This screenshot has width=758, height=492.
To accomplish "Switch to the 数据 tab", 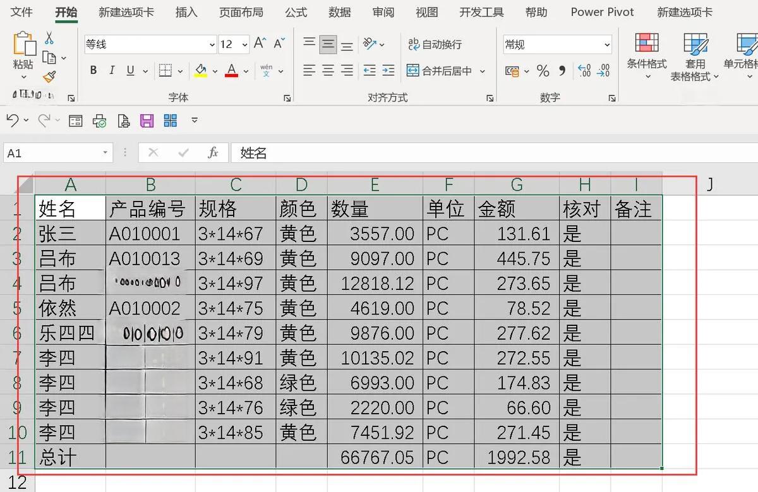I will pos(340,12).
